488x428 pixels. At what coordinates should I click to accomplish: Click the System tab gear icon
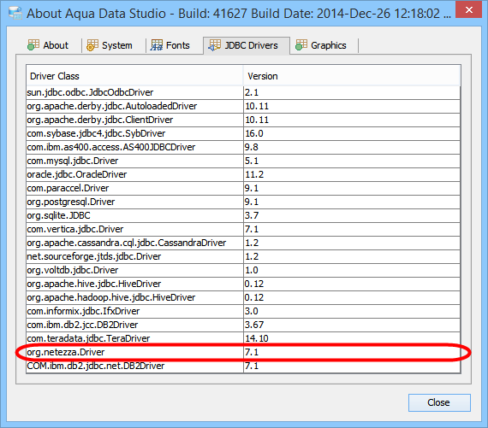(x=92, y=45)
